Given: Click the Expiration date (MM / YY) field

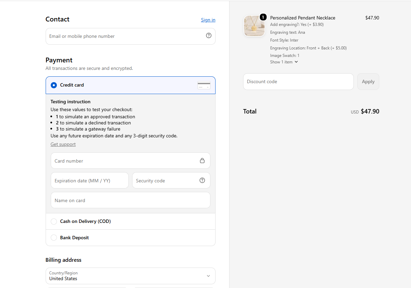Looking at the screenshot, I should tap(90, 180).
